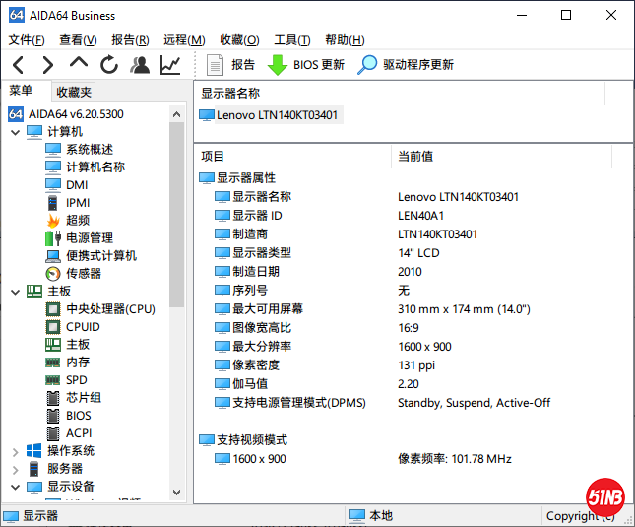Viewport: 635px width, 527px height.
Task: Click the 报告 toolbar button
Action: 231,65
